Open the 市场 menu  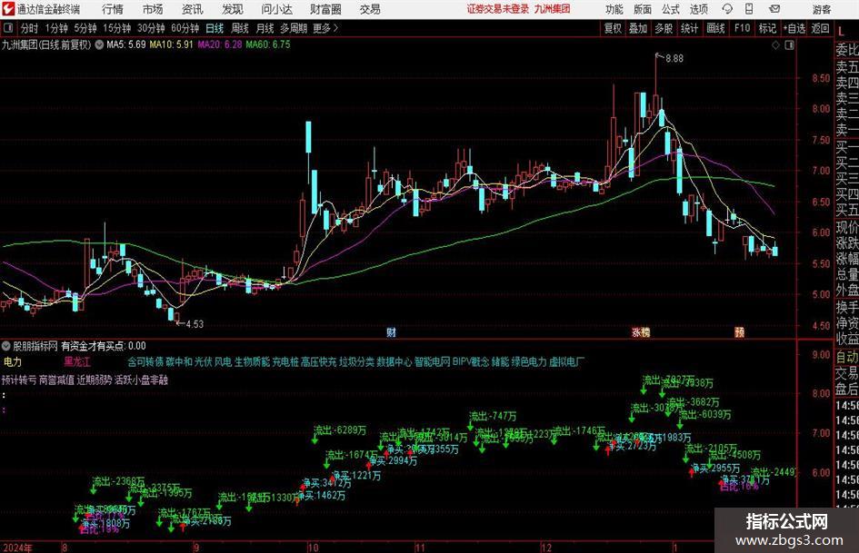(153, 9)
